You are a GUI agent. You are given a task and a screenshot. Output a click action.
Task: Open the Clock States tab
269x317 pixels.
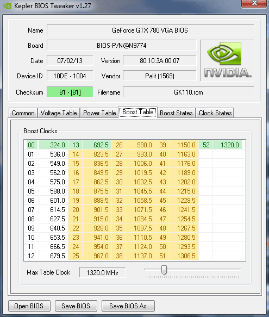coord(215,113)
